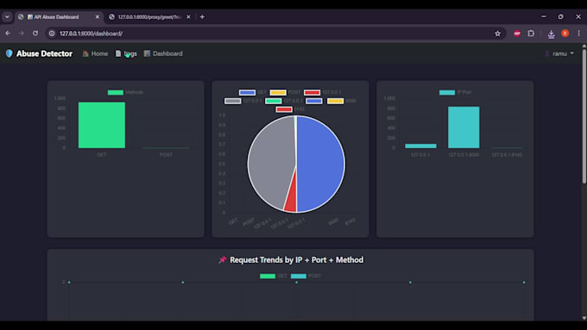
Task: Reload the dashboard page
Action: click(x=35, y=34)
